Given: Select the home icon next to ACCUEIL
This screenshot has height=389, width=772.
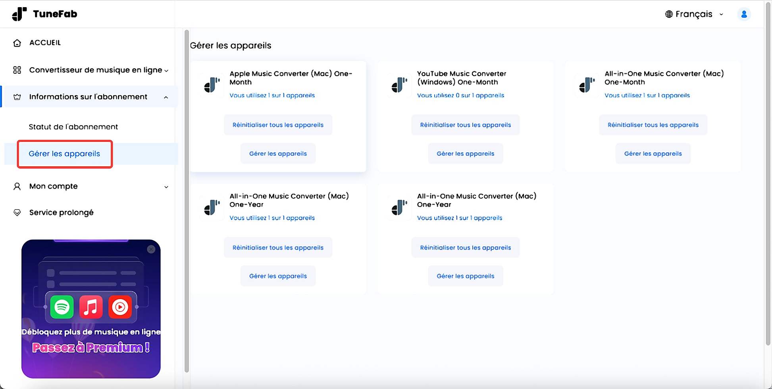Looking at the screenshot, I should pyautogui.click(x=17, y=42).
